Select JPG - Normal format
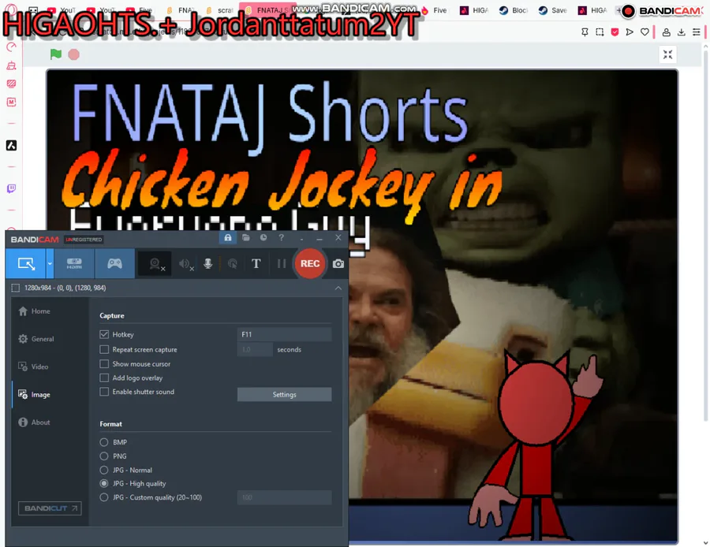 (104, 470)
